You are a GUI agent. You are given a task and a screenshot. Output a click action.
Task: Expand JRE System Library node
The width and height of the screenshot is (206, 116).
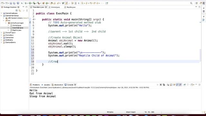[x=4, y=18]
